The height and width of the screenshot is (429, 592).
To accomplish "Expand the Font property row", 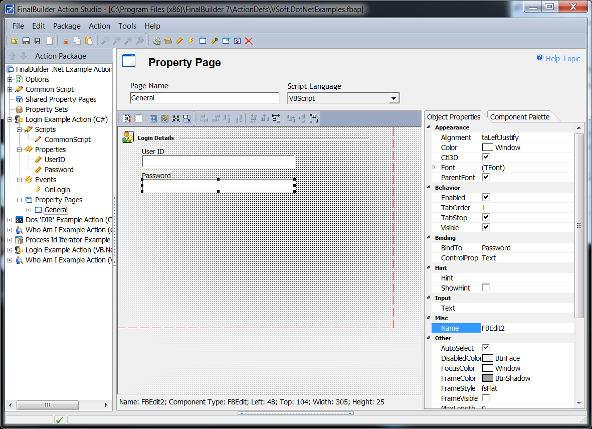I will tap(434, 167).
